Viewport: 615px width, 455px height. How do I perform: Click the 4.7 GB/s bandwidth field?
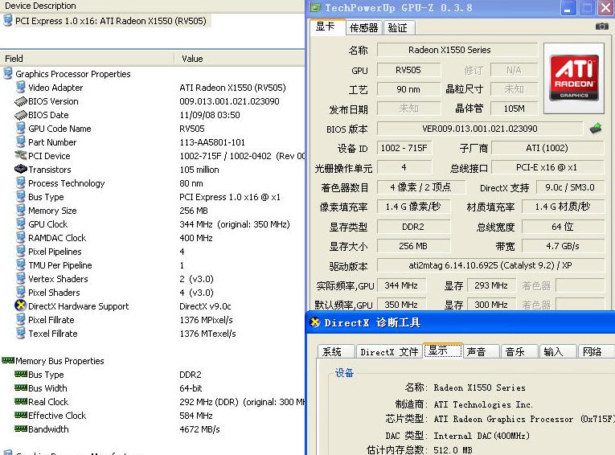pos(563,246)
